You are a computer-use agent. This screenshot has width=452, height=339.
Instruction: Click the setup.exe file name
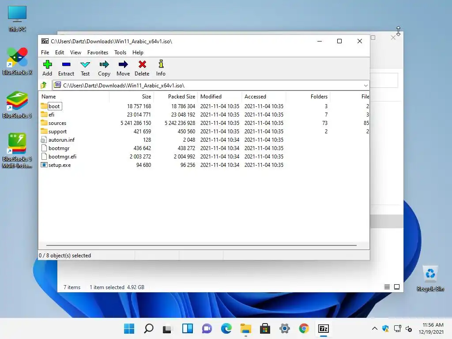60,165
